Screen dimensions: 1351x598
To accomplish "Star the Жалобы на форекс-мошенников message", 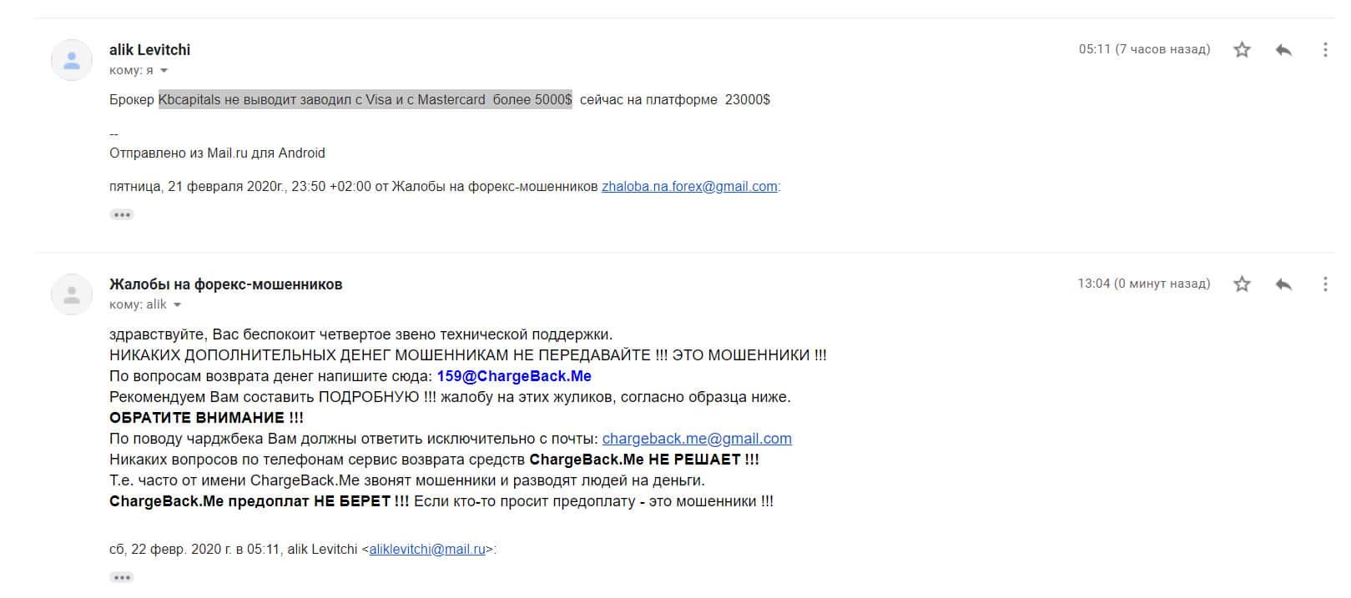I will pyautogui.click(x=1242, y=284).
